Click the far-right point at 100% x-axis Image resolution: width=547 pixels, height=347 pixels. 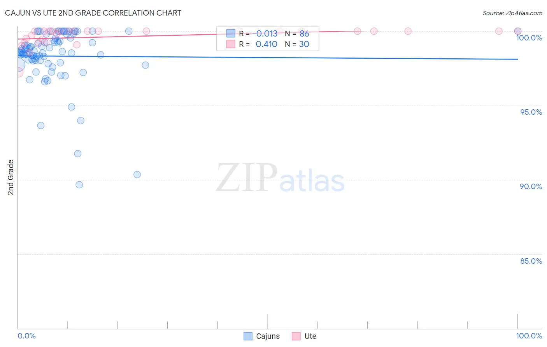point(518,31)
